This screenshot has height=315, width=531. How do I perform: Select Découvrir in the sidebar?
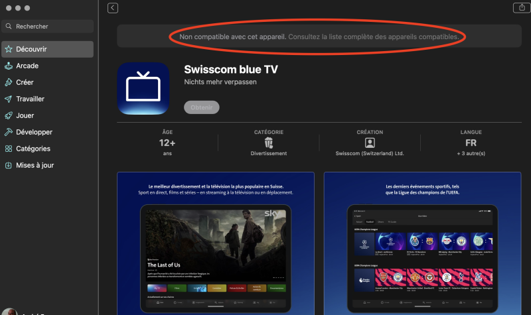47,49
